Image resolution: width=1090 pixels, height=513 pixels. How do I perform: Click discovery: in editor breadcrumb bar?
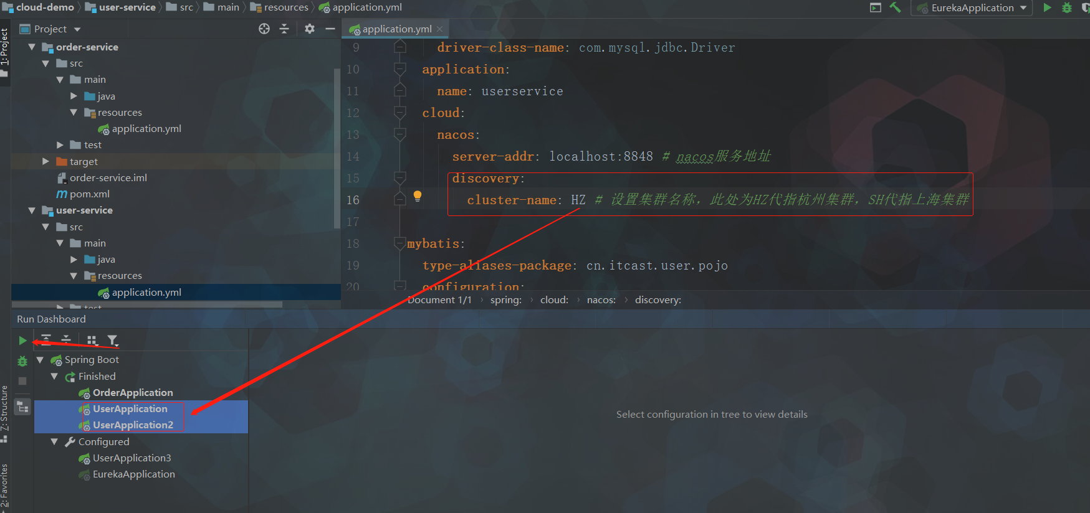pyautogui.click(x=658, y=299)
